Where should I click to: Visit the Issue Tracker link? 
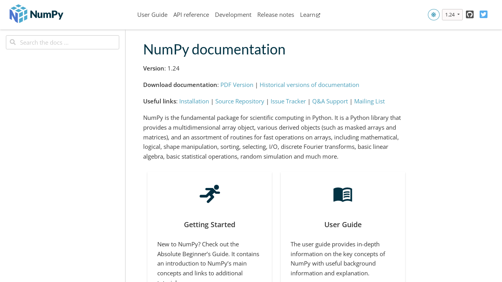click(288, 101)
